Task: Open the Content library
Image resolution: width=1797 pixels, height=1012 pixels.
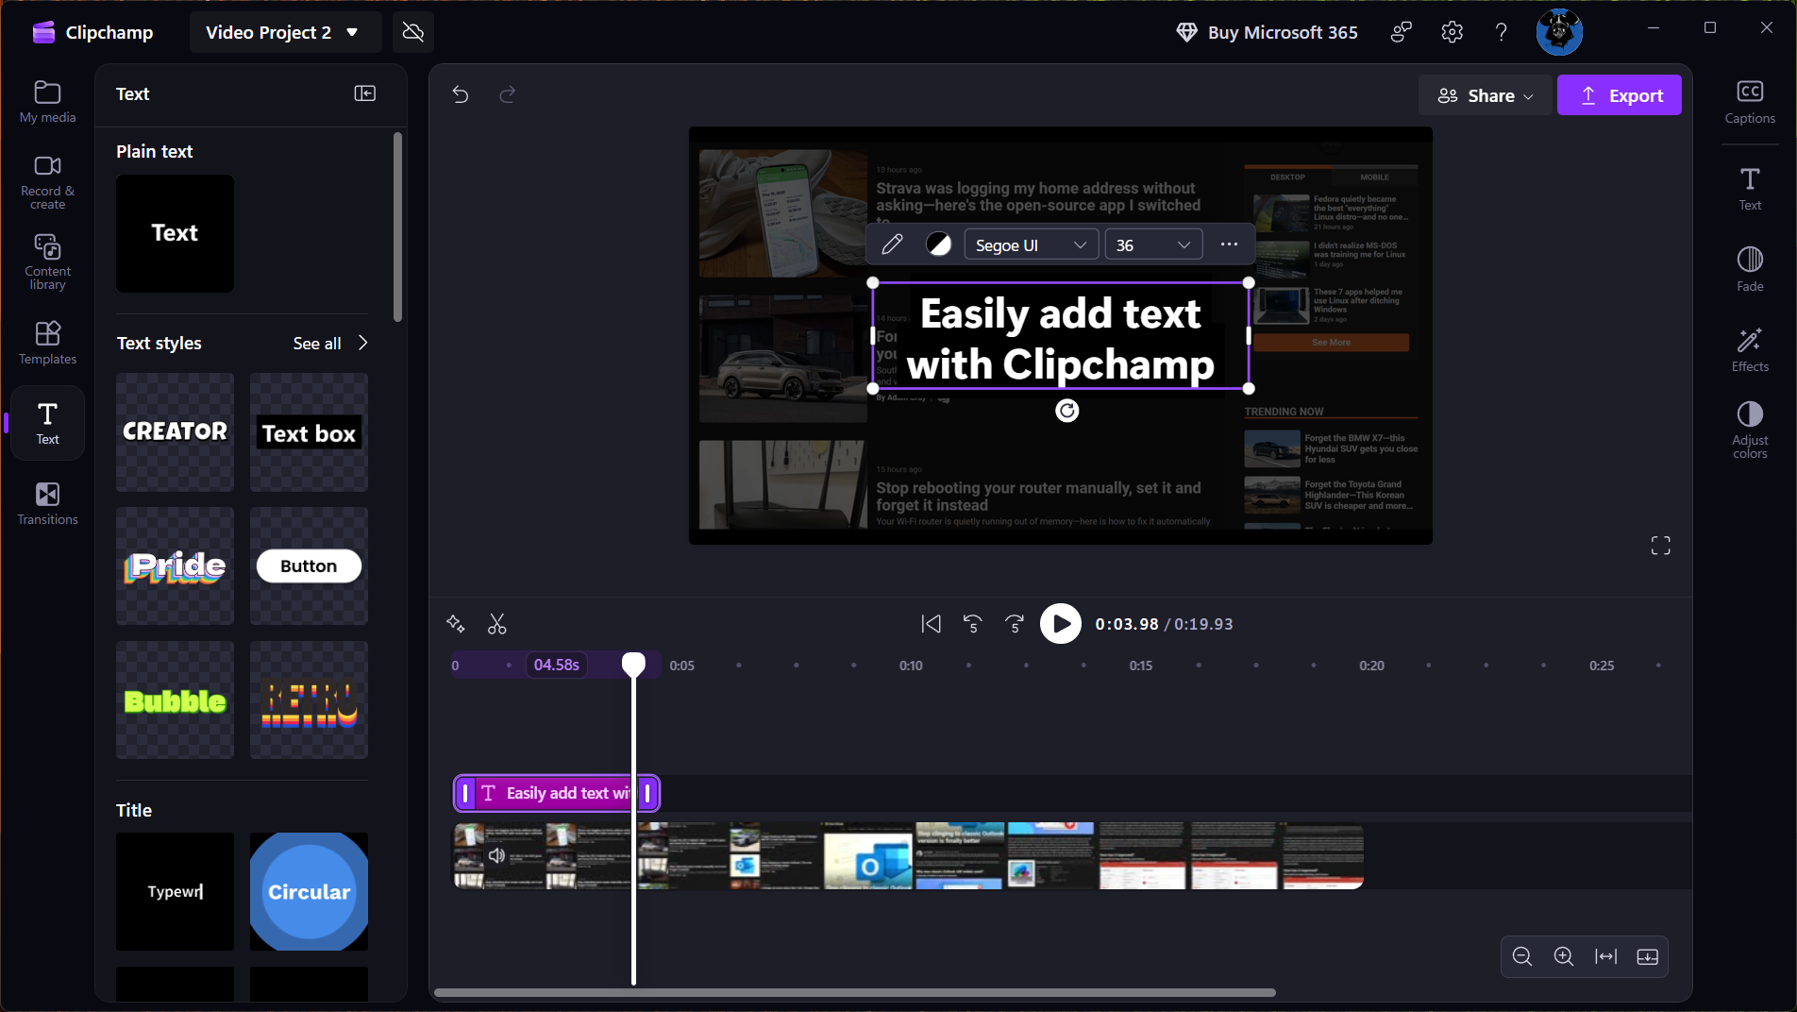Action: coord(47,261)
